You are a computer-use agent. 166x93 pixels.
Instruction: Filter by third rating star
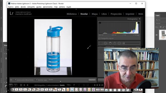tap(100, 85)
